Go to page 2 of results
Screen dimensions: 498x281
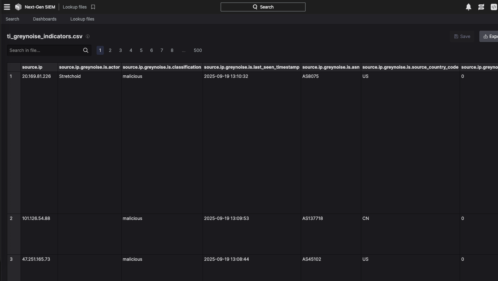pyautogui.click(x=110, y=50)
